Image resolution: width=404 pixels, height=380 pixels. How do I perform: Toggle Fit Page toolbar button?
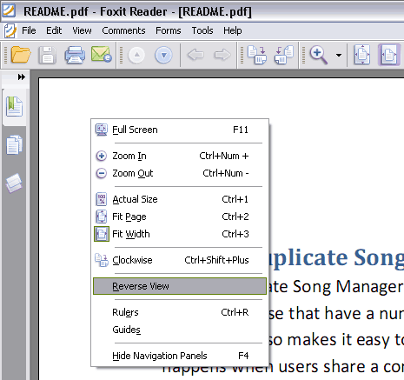362,55
